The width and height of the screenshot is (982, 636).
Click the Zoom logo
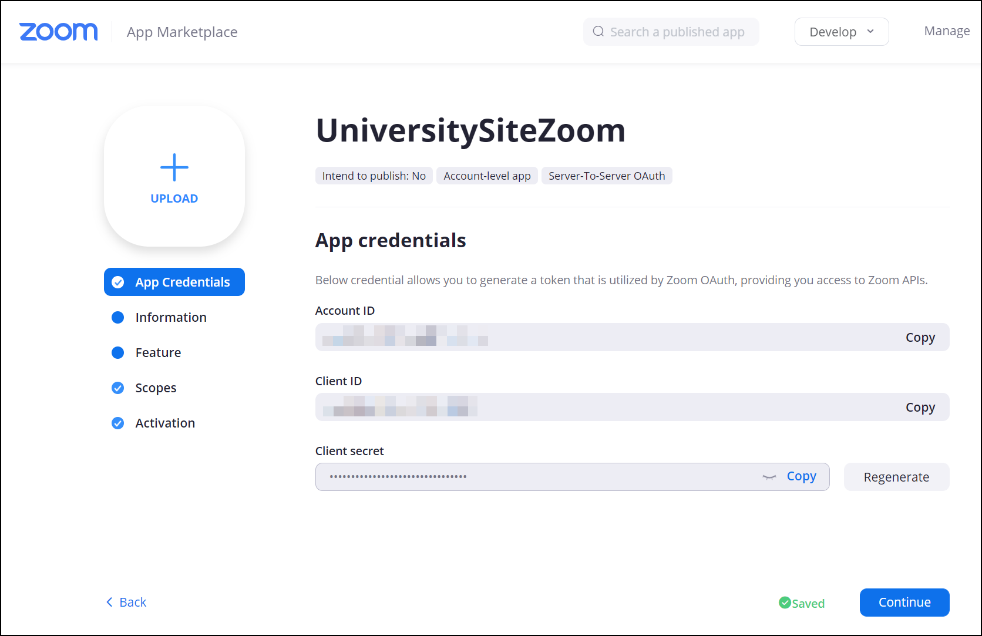pyautogui.click(x=58, y=32)
